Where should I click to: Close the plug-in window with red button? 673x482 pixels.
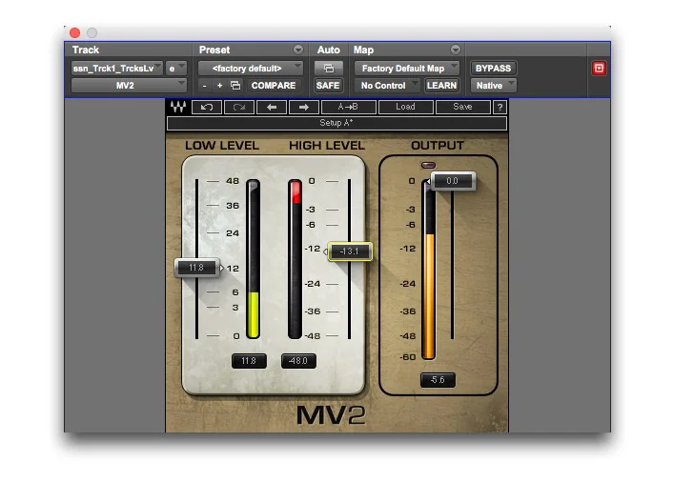click(74, 32)
